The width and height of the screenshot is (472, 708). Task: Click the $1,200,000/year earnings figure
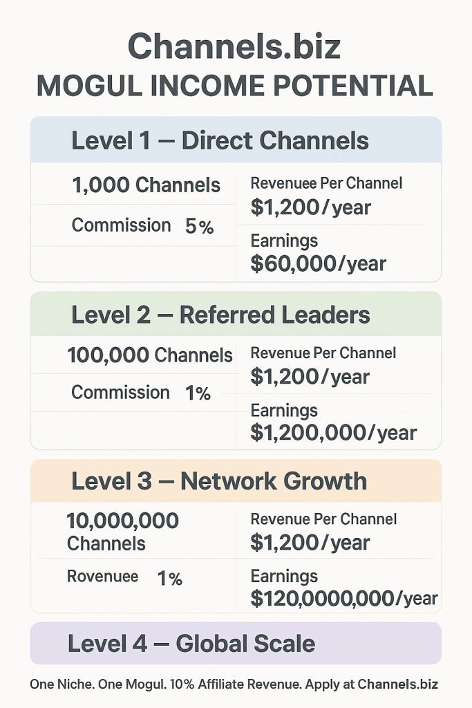point(333,433)
